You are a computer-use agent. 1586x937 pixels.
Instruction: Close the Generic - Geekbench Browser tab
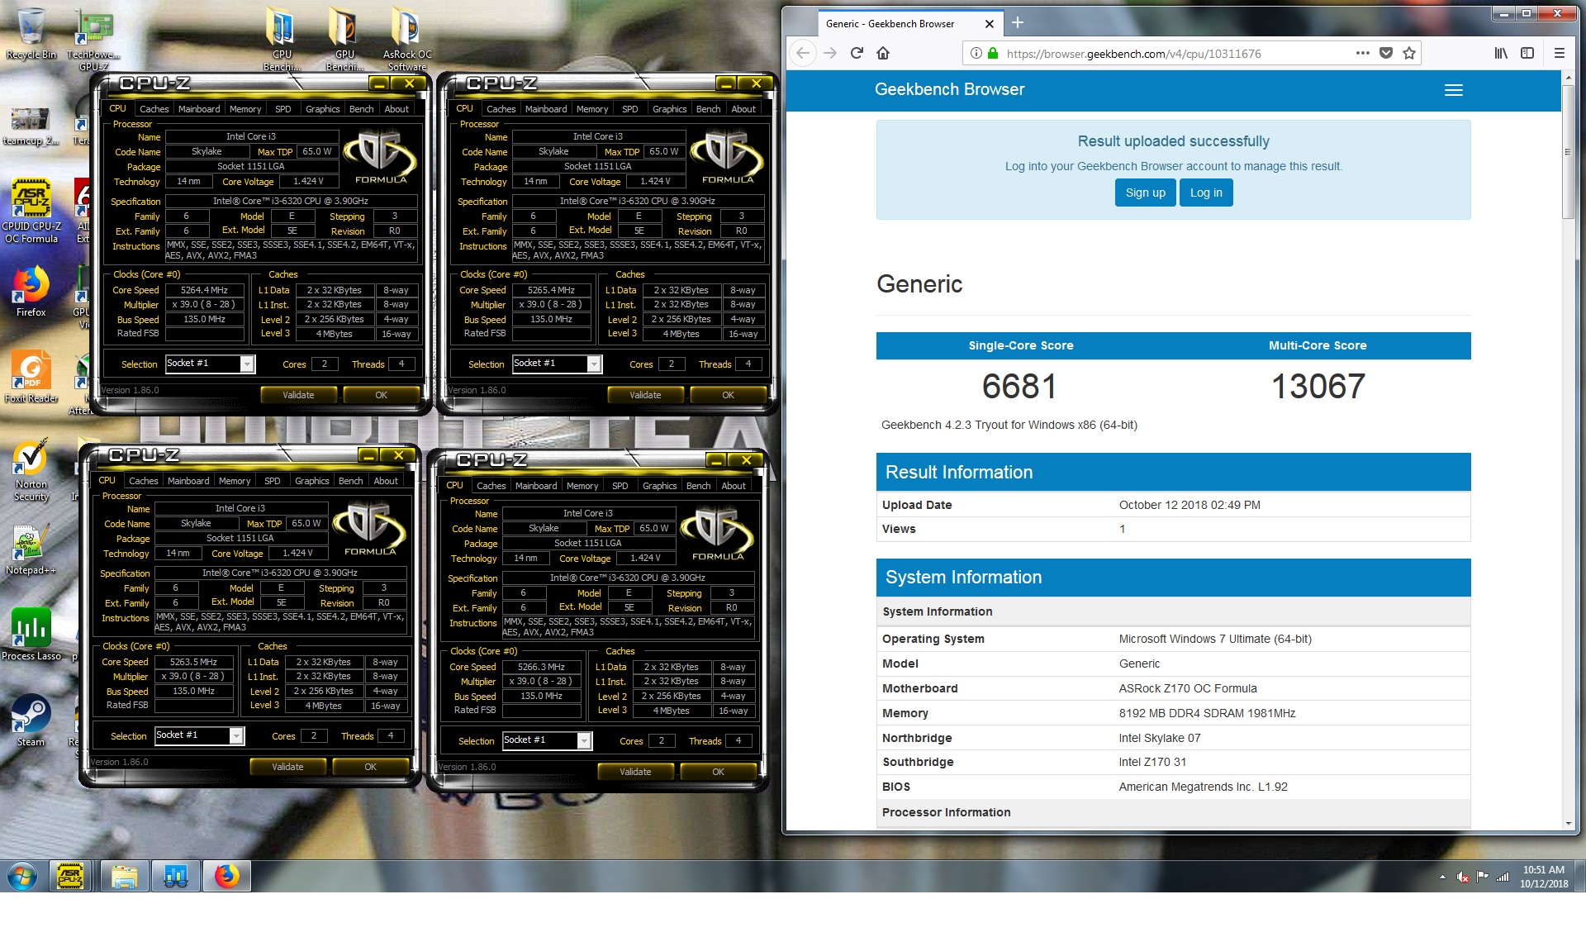[990, 24]
